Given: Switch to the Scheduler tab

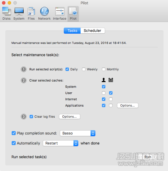Looking at the screenshot, I should (x=93, y=31).
